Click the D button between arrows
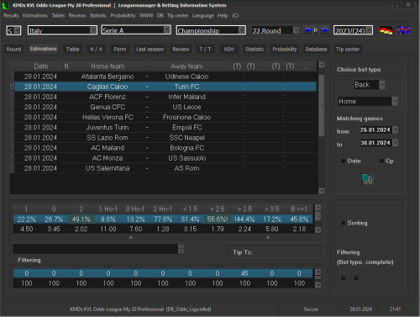Image resolution: width=420 pixels, height=317 pixels. (x=316, y=30)
